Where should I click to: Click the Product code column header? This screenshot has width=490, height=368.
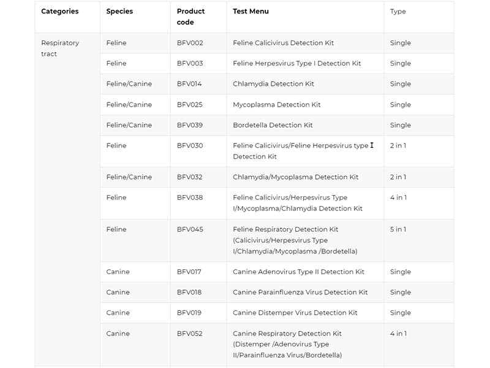(190, 17)
